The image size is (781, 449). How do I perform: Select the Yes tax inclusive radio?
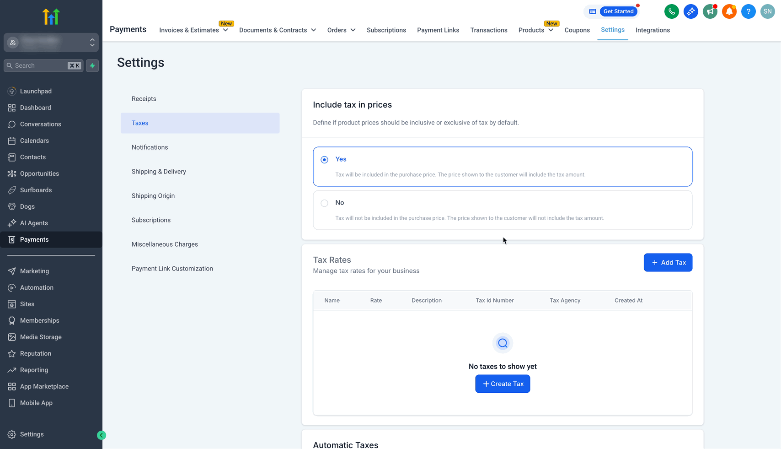point(324,160)
